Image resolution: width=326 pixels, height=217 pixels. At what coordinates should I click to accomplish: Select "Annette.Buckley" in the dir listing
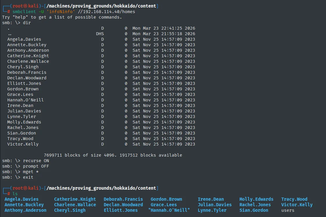pos(27,45)
